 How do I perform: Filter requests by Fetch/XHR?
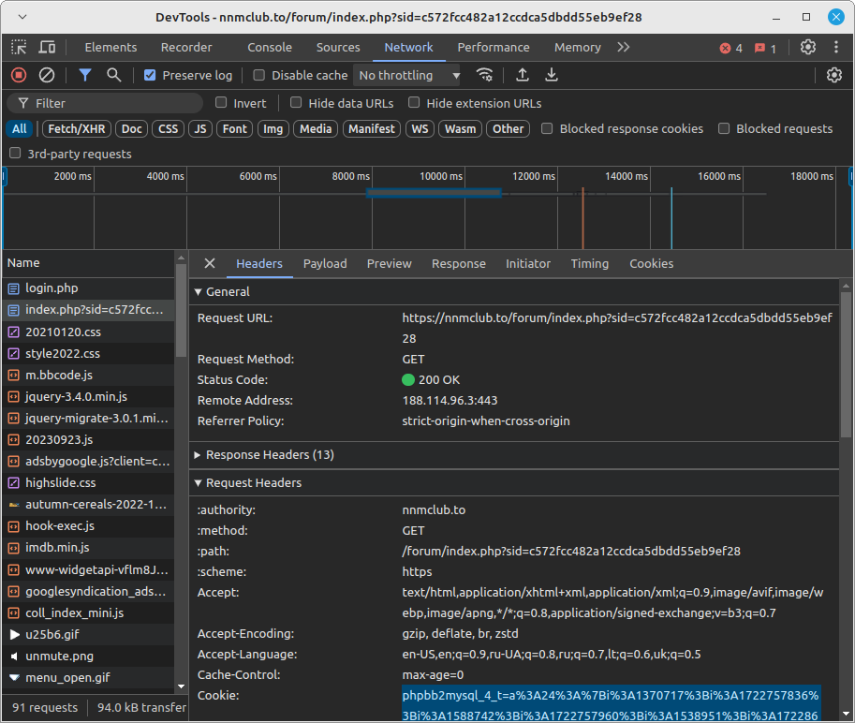click(x=77, y=129)
